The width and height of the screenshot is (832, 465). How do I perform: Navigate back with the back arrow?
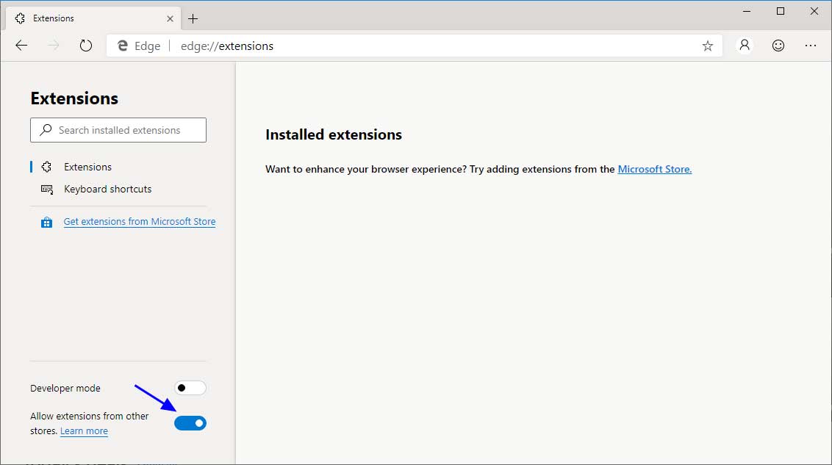tap(21, 46)
